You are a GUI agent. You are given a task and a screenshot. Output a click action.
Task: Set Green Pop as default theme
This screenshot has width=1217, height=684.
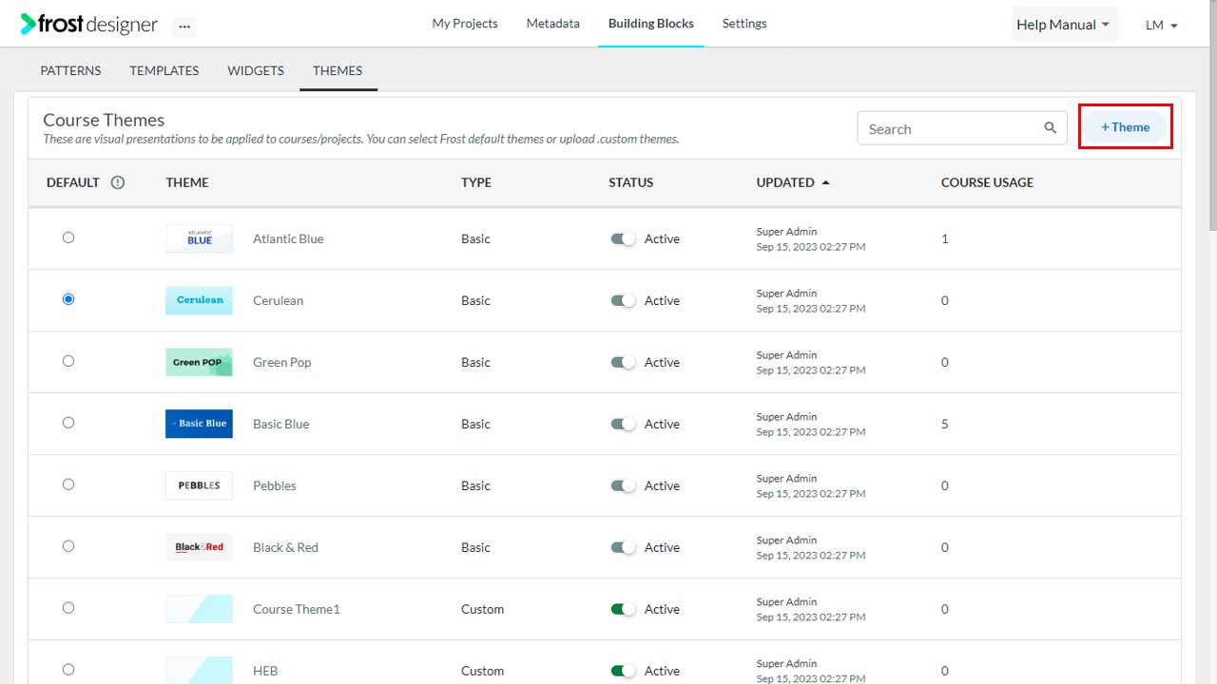(x=68, y=361)
